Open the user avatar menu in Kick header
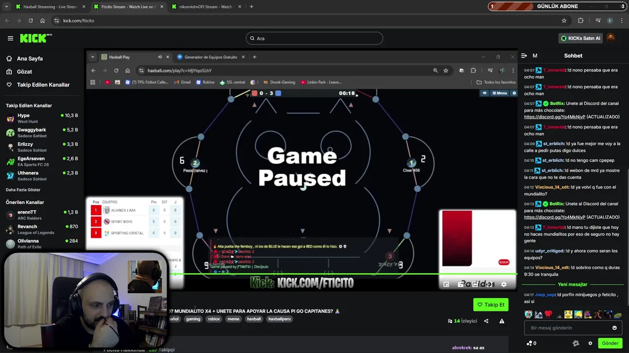Screen dimensions: 629x353 point(611,38)
